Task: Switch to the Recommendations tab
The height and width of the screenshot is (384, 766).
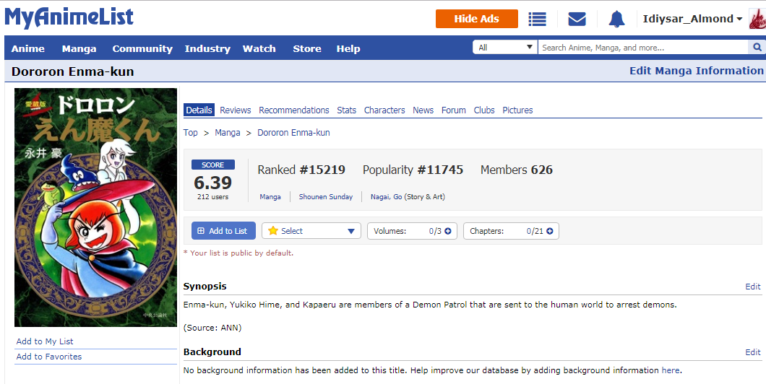Action: tap(293, 110)
